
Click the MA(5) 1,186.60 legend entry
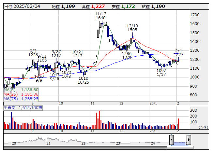click(x=21, y=90)
